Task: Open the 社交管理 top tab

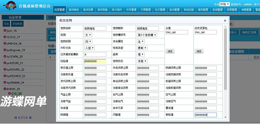Action: tap(160, 10)
